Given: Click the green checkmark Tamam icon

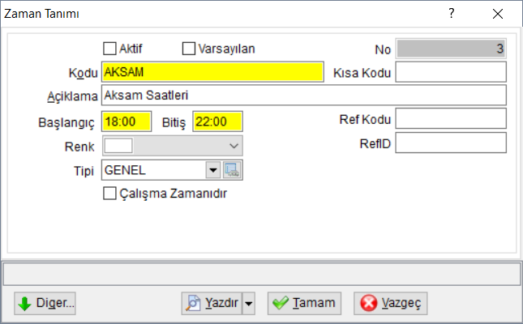Looking at the screenshot, I should pos(281,303).
